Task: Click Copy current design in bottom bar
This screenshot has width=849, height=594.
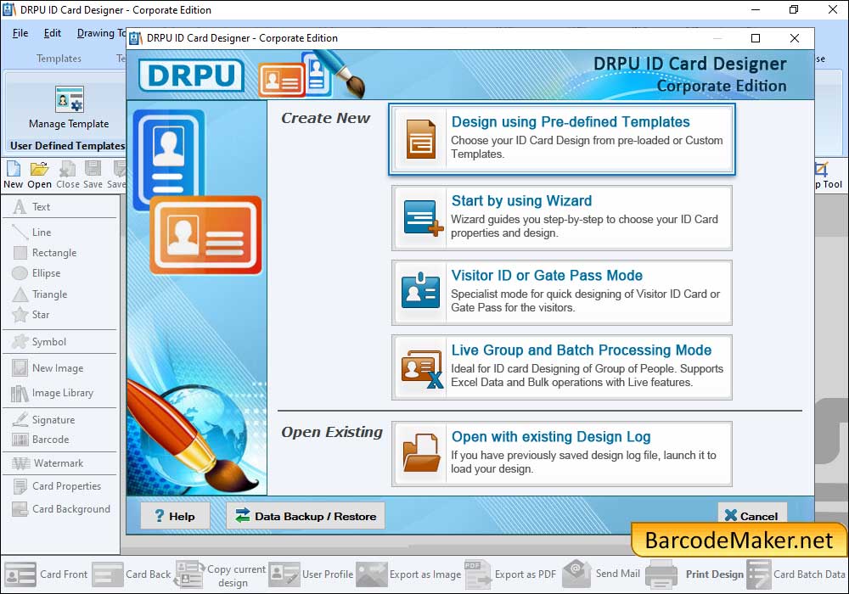Action: (221, 575)
